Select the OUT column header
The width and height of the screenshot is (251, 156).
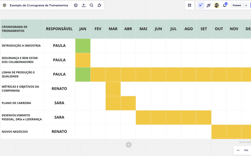pyautogui.click(x=219, y=29)
